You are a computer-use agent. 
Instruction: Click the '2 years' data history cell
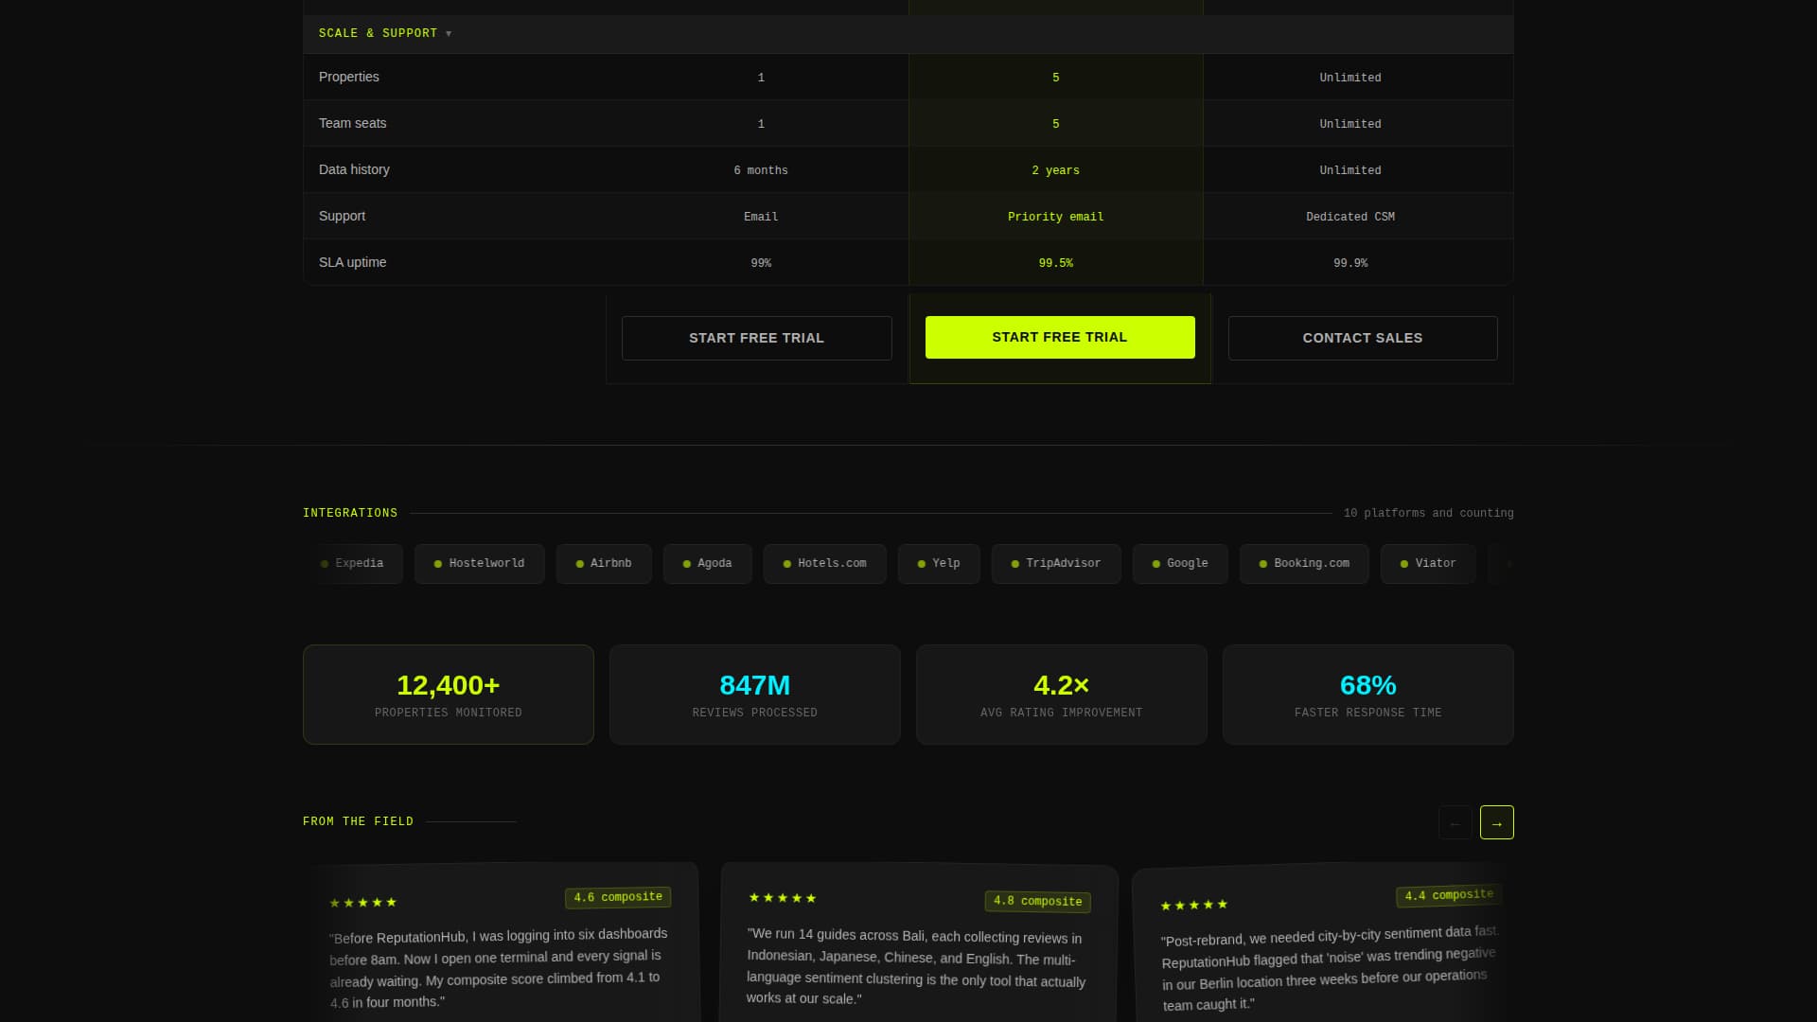(x=1055, y=170)
